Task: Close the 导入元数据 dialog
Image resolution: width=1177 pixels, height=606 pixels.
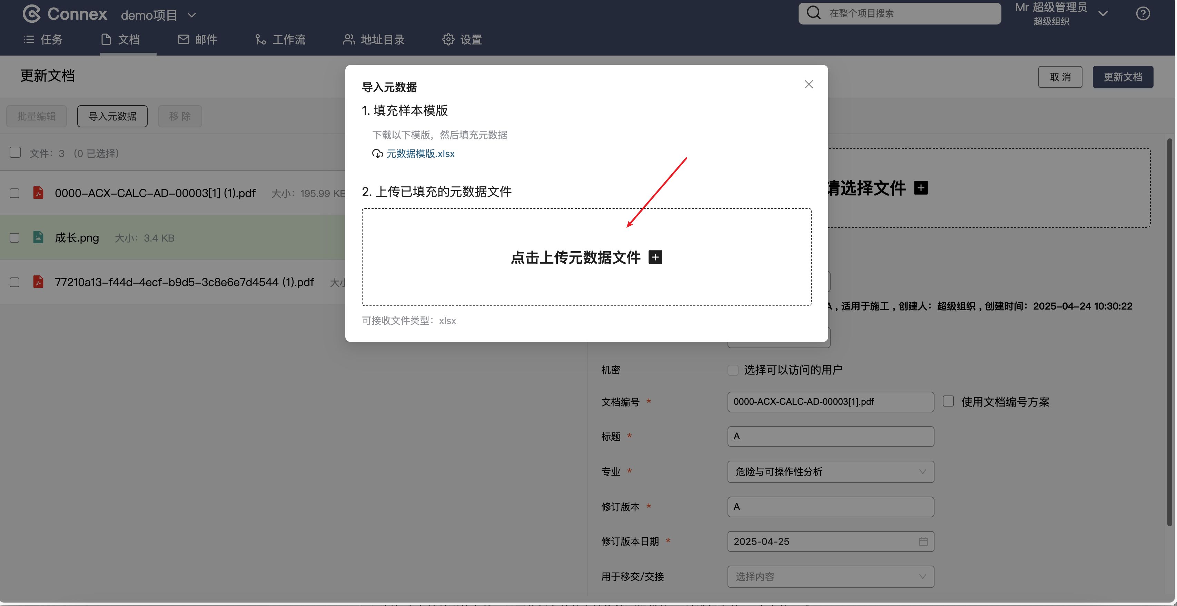Action: click(x=809, y=85)
